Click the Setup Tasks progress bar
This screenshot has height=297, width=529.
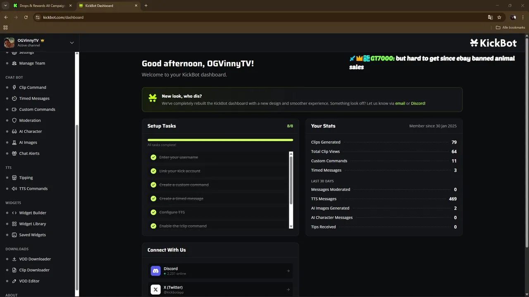tap(220, 140)
